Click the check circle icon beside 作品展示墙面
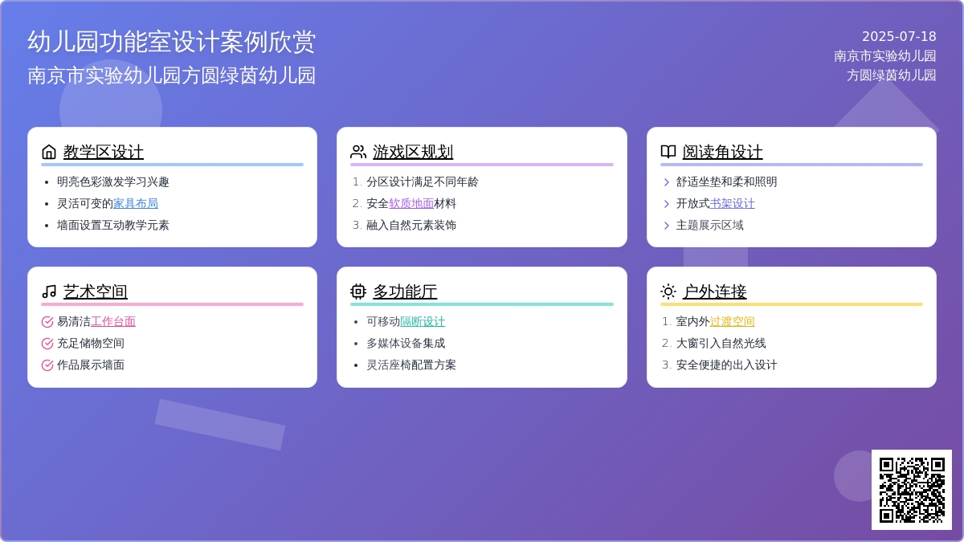964x542 pixels. pos(47,365)
